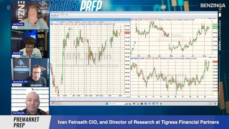229x129 pixels.
Task: Click the X icon below Benzinga logo
Action: tap(220, 9)
